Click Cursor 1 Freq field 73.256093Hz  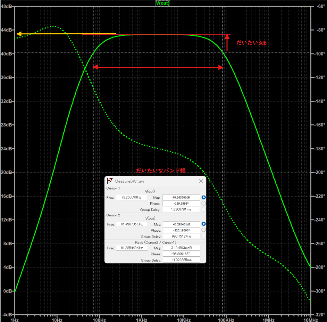coord(131,197)
